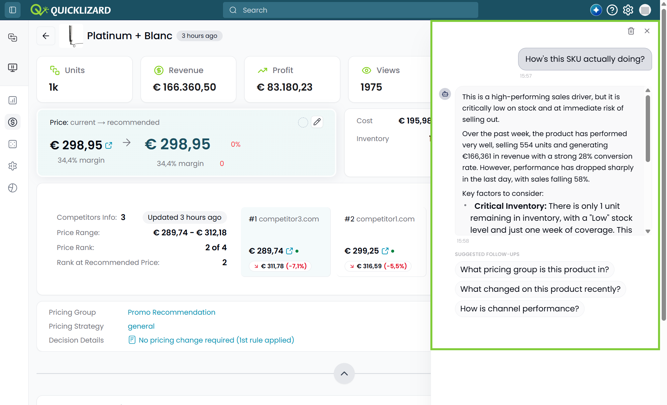Collapse section with the up chevron button

[x=344, y=373]
